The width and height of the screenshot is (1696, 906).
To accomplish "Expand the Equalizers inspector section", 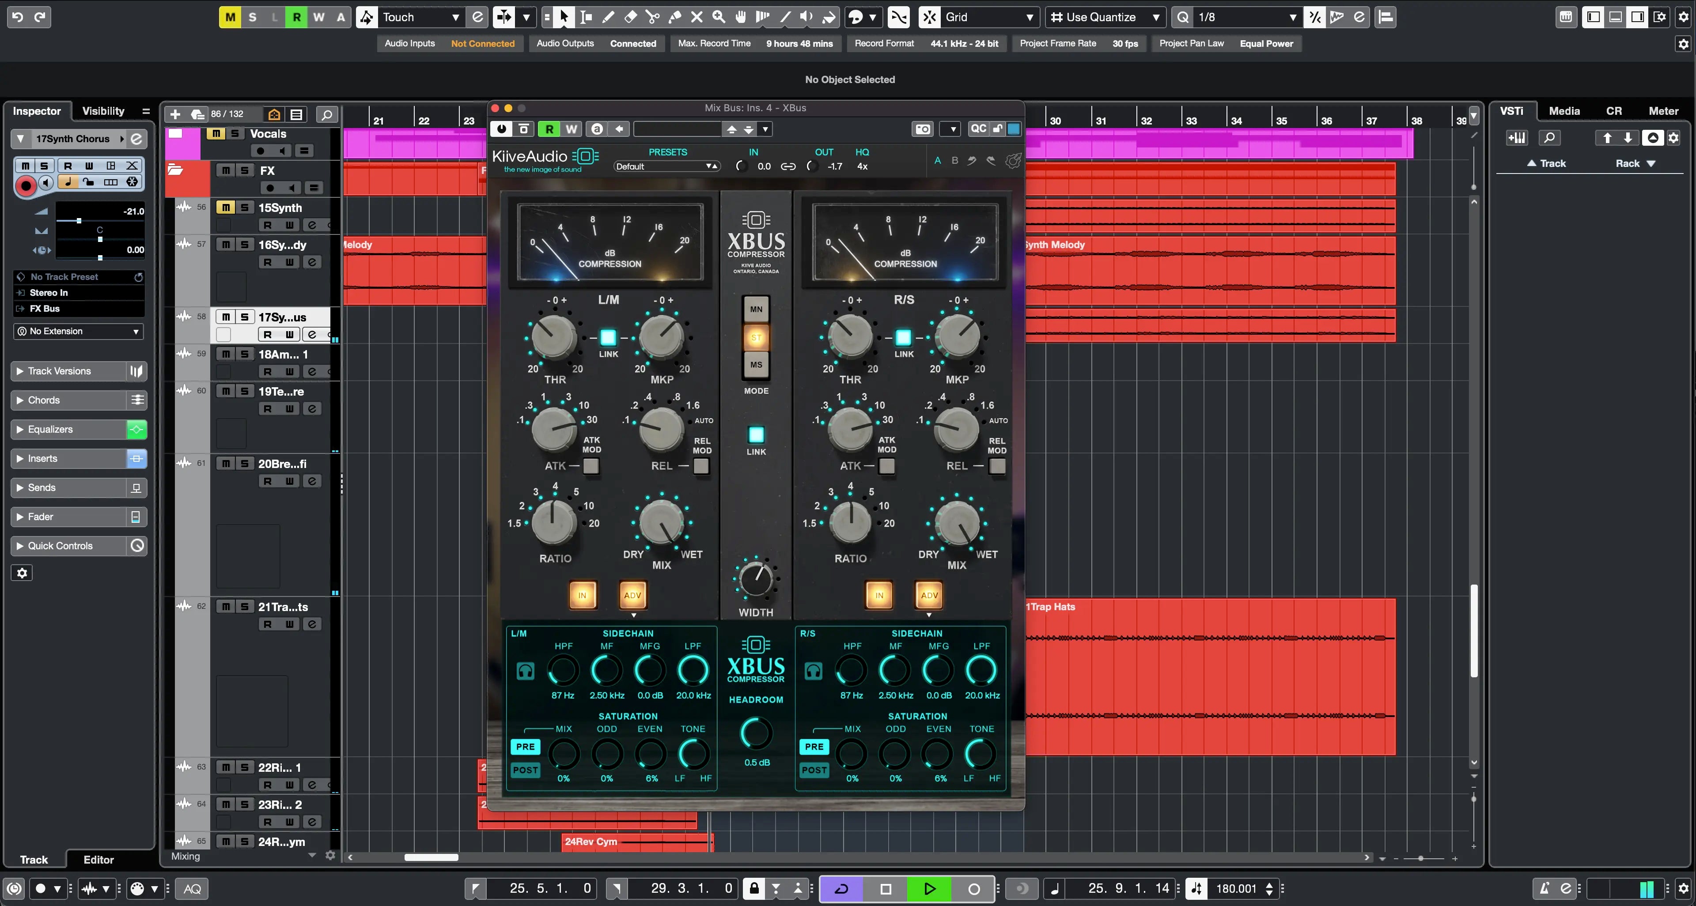I will (50, 429).
